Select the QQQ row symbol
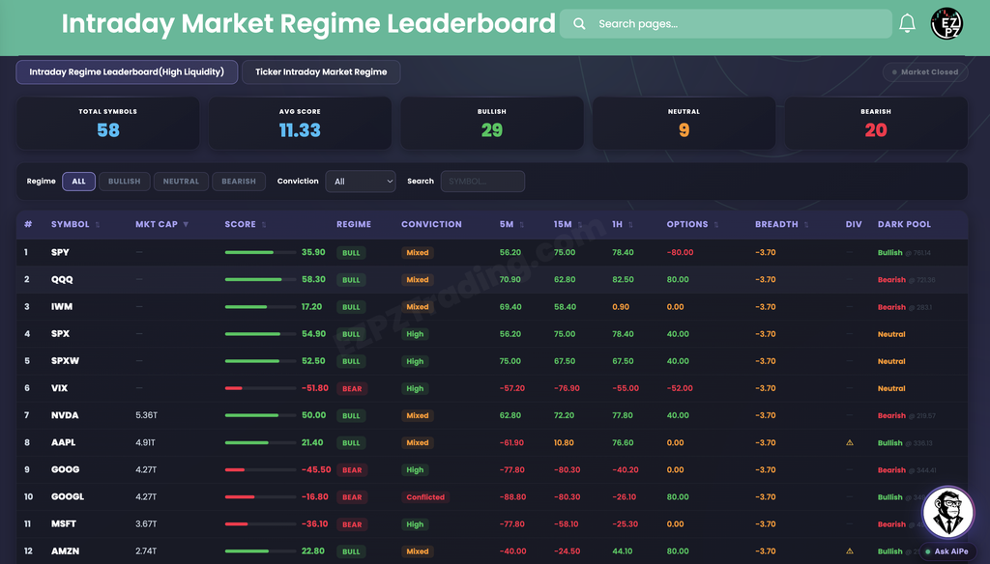 pyautogui.click(x=62, y=279)
